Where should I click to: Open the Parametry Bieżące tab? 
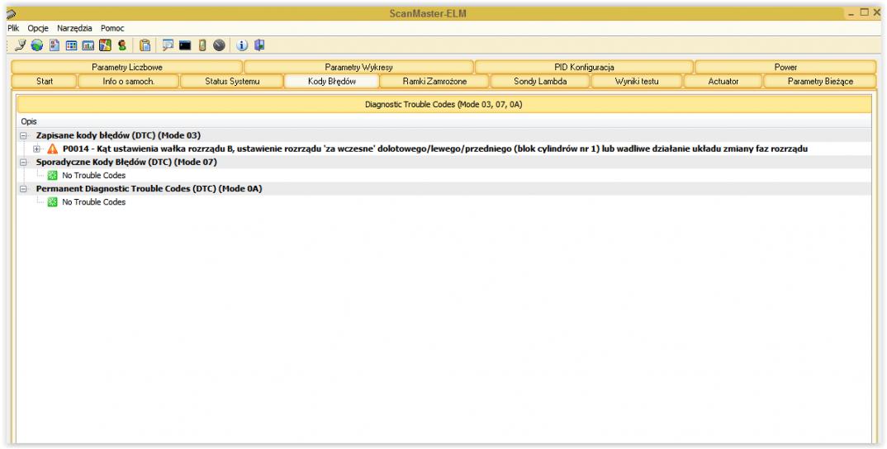tap(820, 82)
